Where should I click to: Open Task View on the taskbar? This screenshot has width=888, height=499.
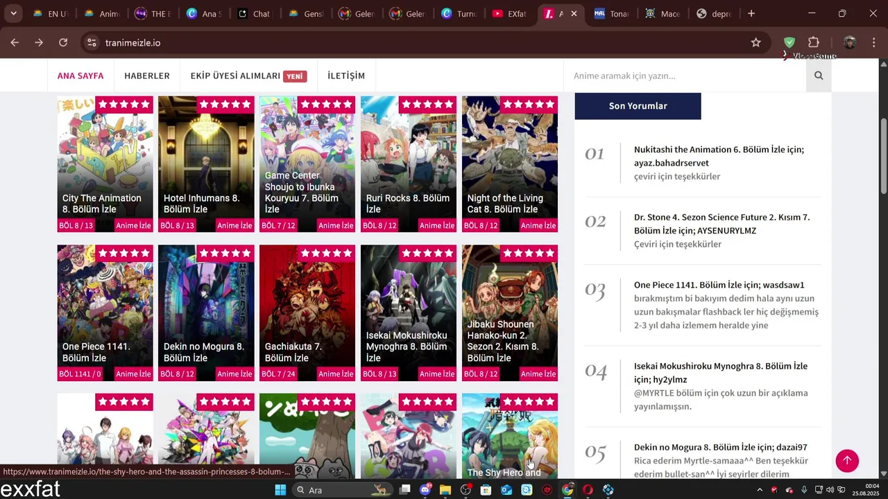[x=405, y=490]
